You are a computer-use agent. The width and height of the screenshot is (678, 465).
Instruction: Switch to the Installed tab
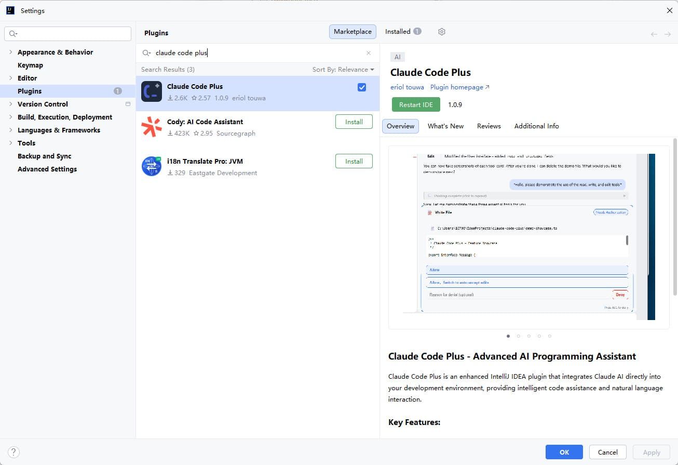(x=402, y=32)
